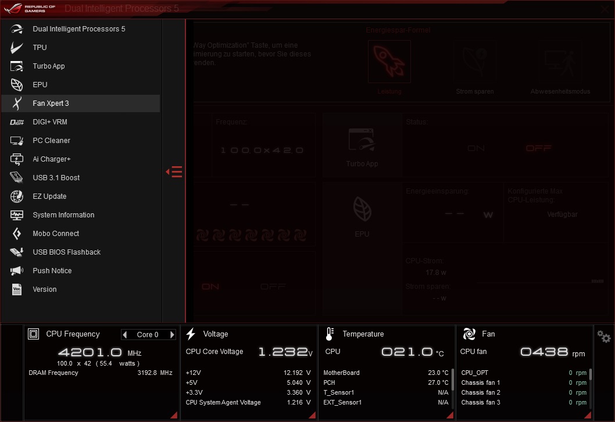Open USB BIOS Flashback menu label

point(67,252)
